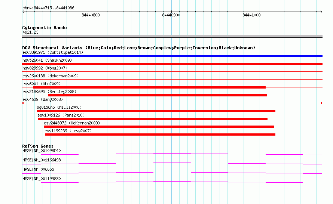Click the nsv526041 (Shaikh2009) label

click(47, 60)
